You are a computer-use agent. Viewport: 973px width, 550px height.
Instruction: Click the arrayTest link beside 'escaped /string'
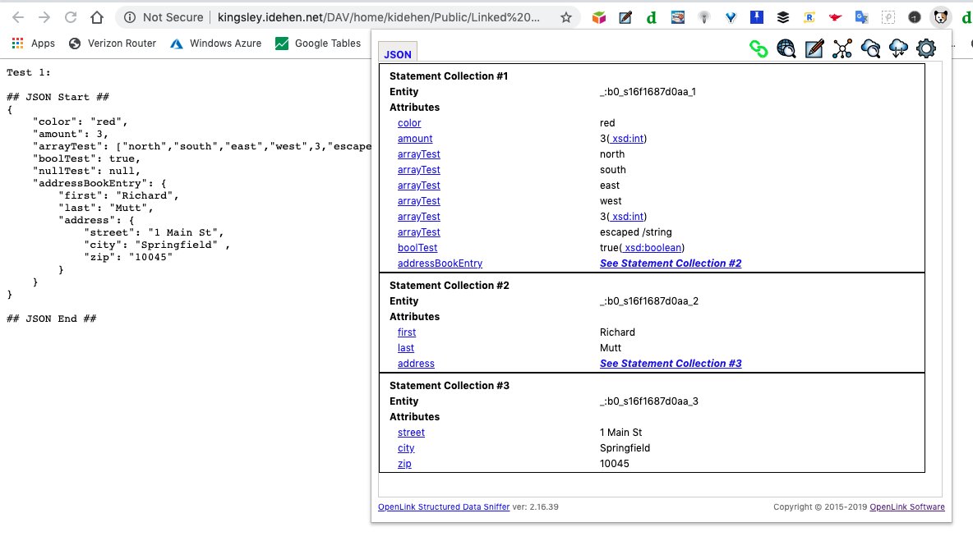click(x=419, y=232)
